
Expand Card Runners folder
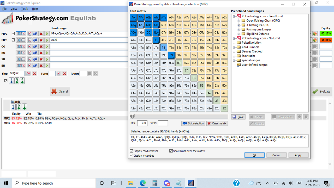(234, 47)
